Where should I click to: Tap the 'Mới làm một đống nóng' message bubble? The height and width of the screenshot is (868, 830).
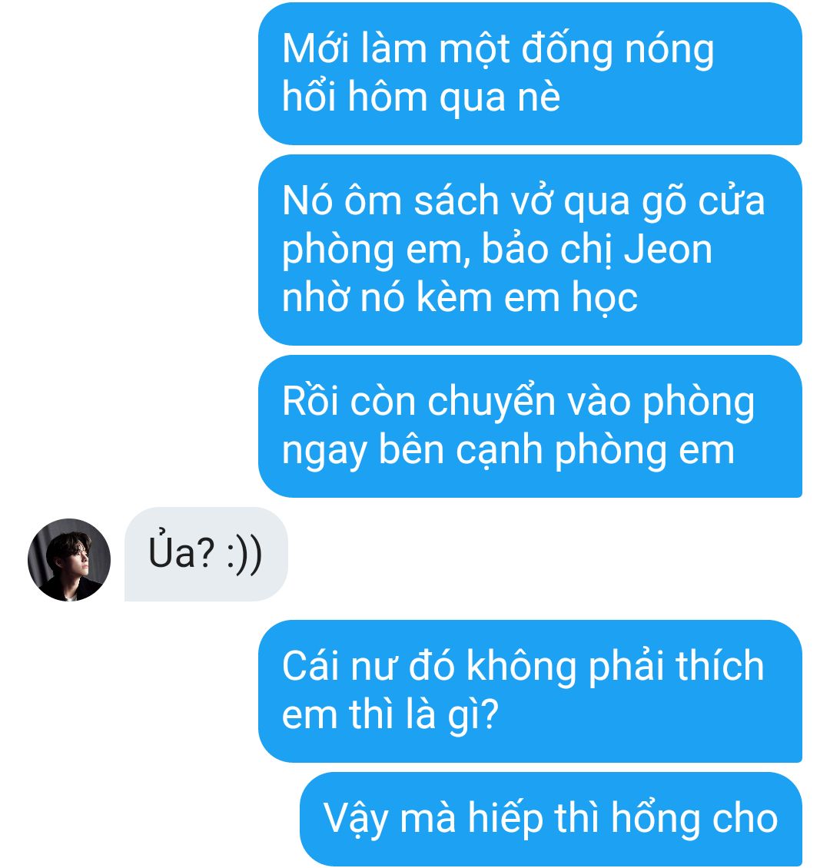pyautogui.click(x=530, y=74)
